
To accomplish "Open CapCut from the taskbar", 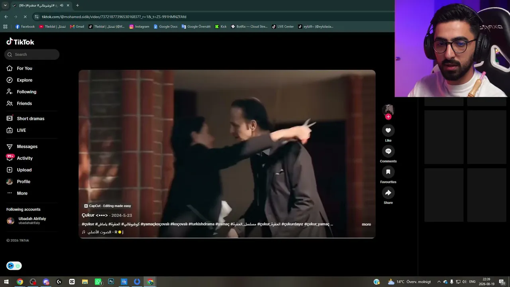I will pyautogui.click(x=72, y=282).
